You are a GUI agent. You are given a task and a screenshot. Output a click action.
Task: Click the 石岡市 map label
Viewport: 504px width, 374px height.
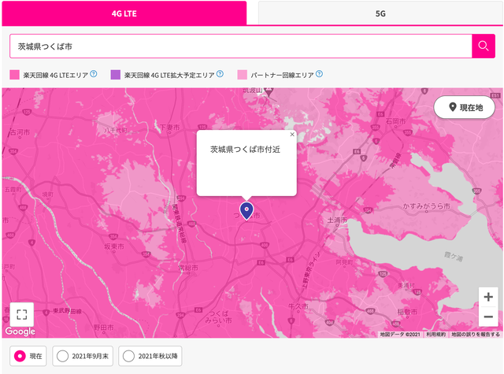tap(395, 121)
